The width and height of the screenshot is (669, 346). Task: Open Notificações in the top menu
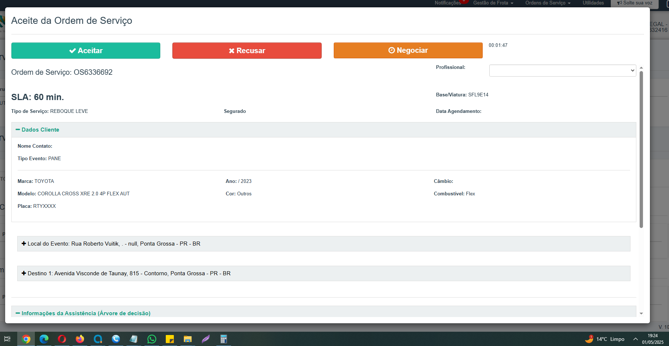pos(448,3)
